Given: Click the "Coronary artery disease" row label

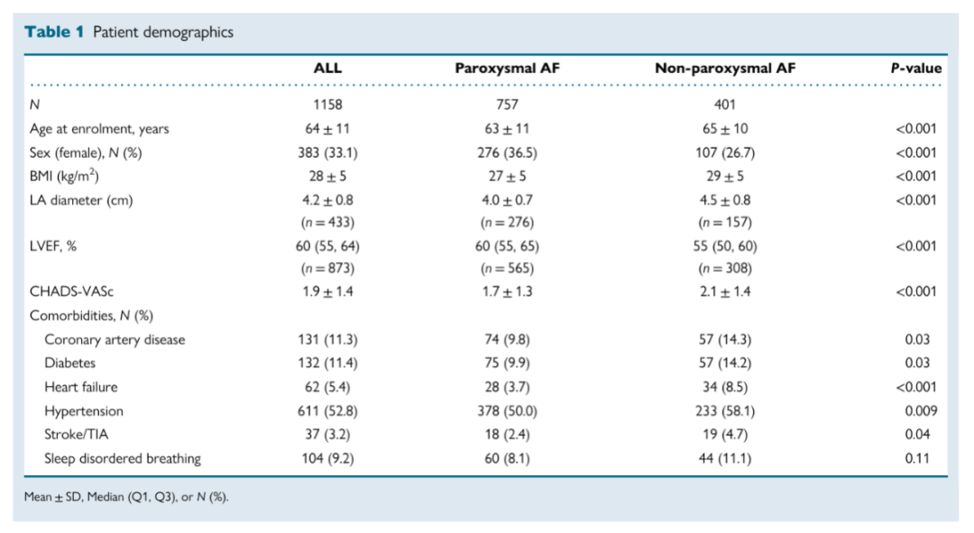Looking at the screenshot, I should pyautogui.click(x=115, y=340).
